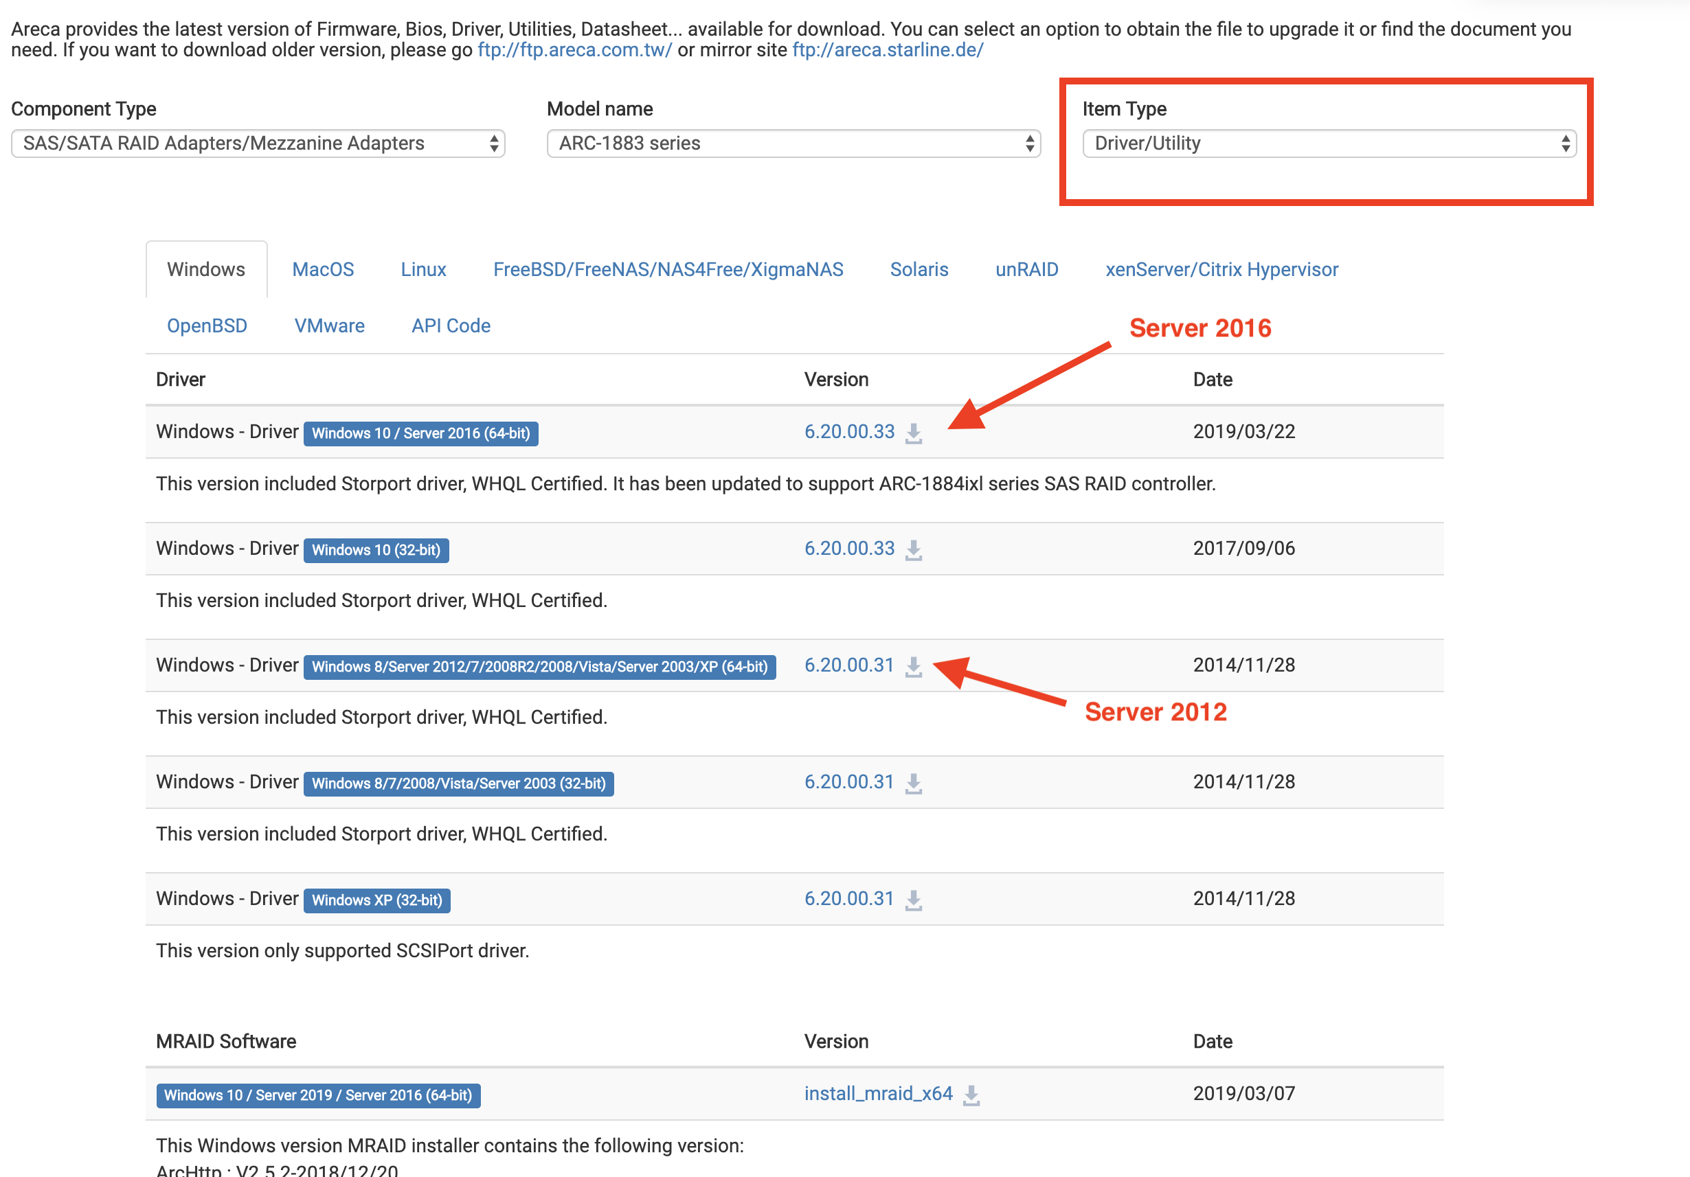Open the ftp://areca.starline.de/ mirror link
Viewport: 1690px width, 1177px height.
pos(888,50)
